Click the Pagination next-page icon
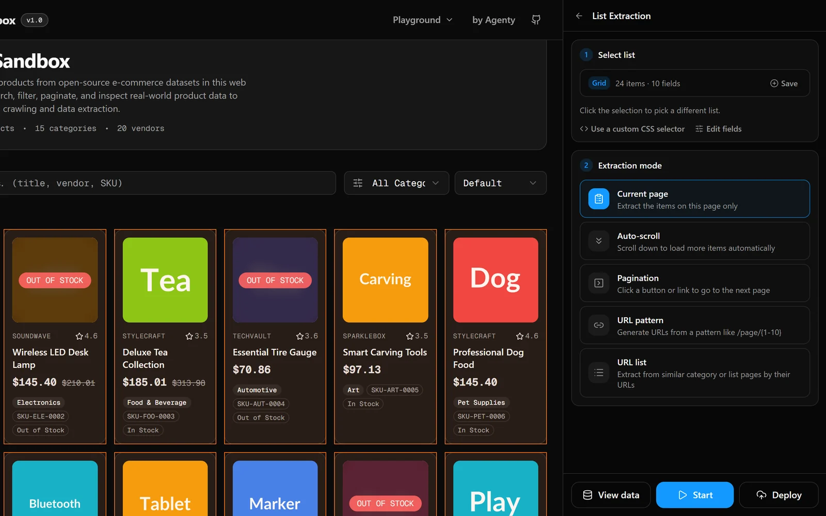Screen dimensions: 826x516 599,283
